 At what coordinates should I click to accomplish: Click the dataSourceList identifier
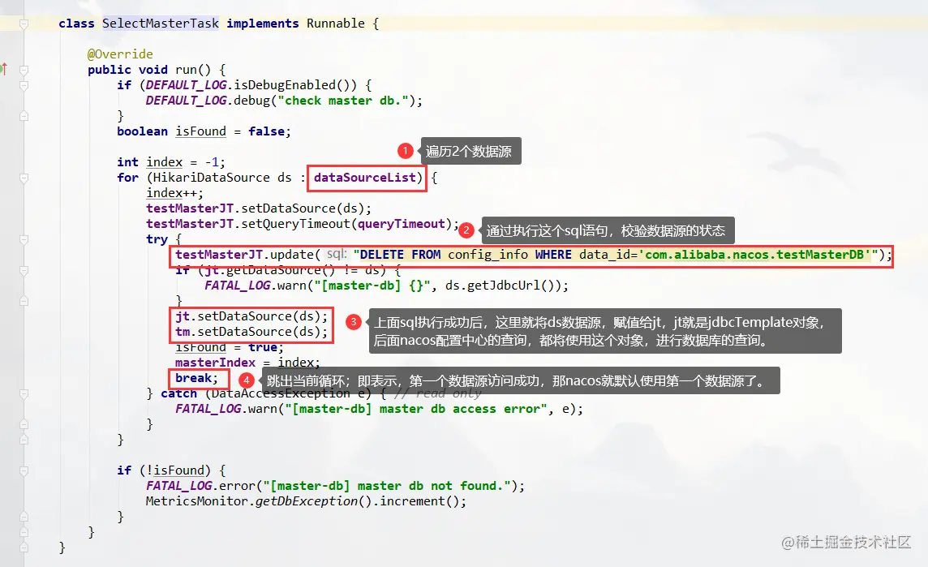coord(364,177)
